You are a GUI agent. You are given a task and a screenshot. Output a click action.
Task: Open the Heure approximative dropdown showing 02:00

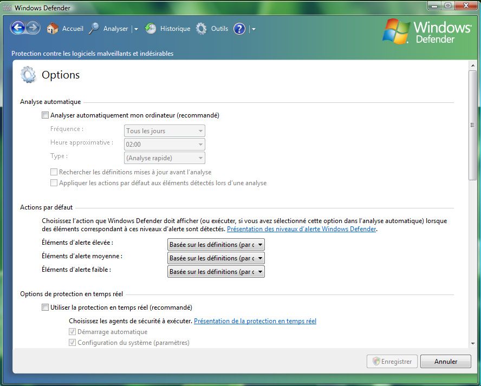tap(165, 145)
